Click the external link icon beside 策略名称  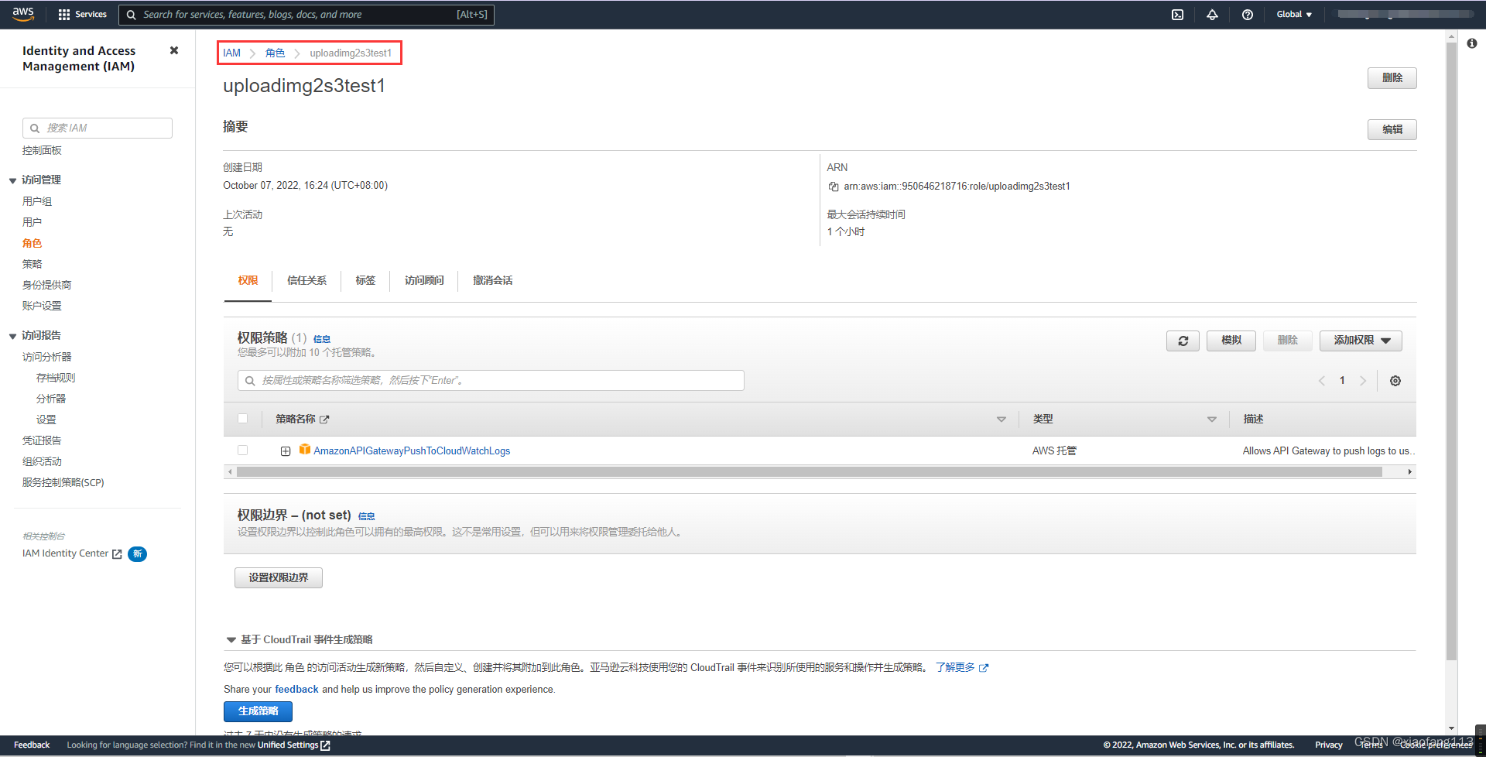(x=324, y=420)
